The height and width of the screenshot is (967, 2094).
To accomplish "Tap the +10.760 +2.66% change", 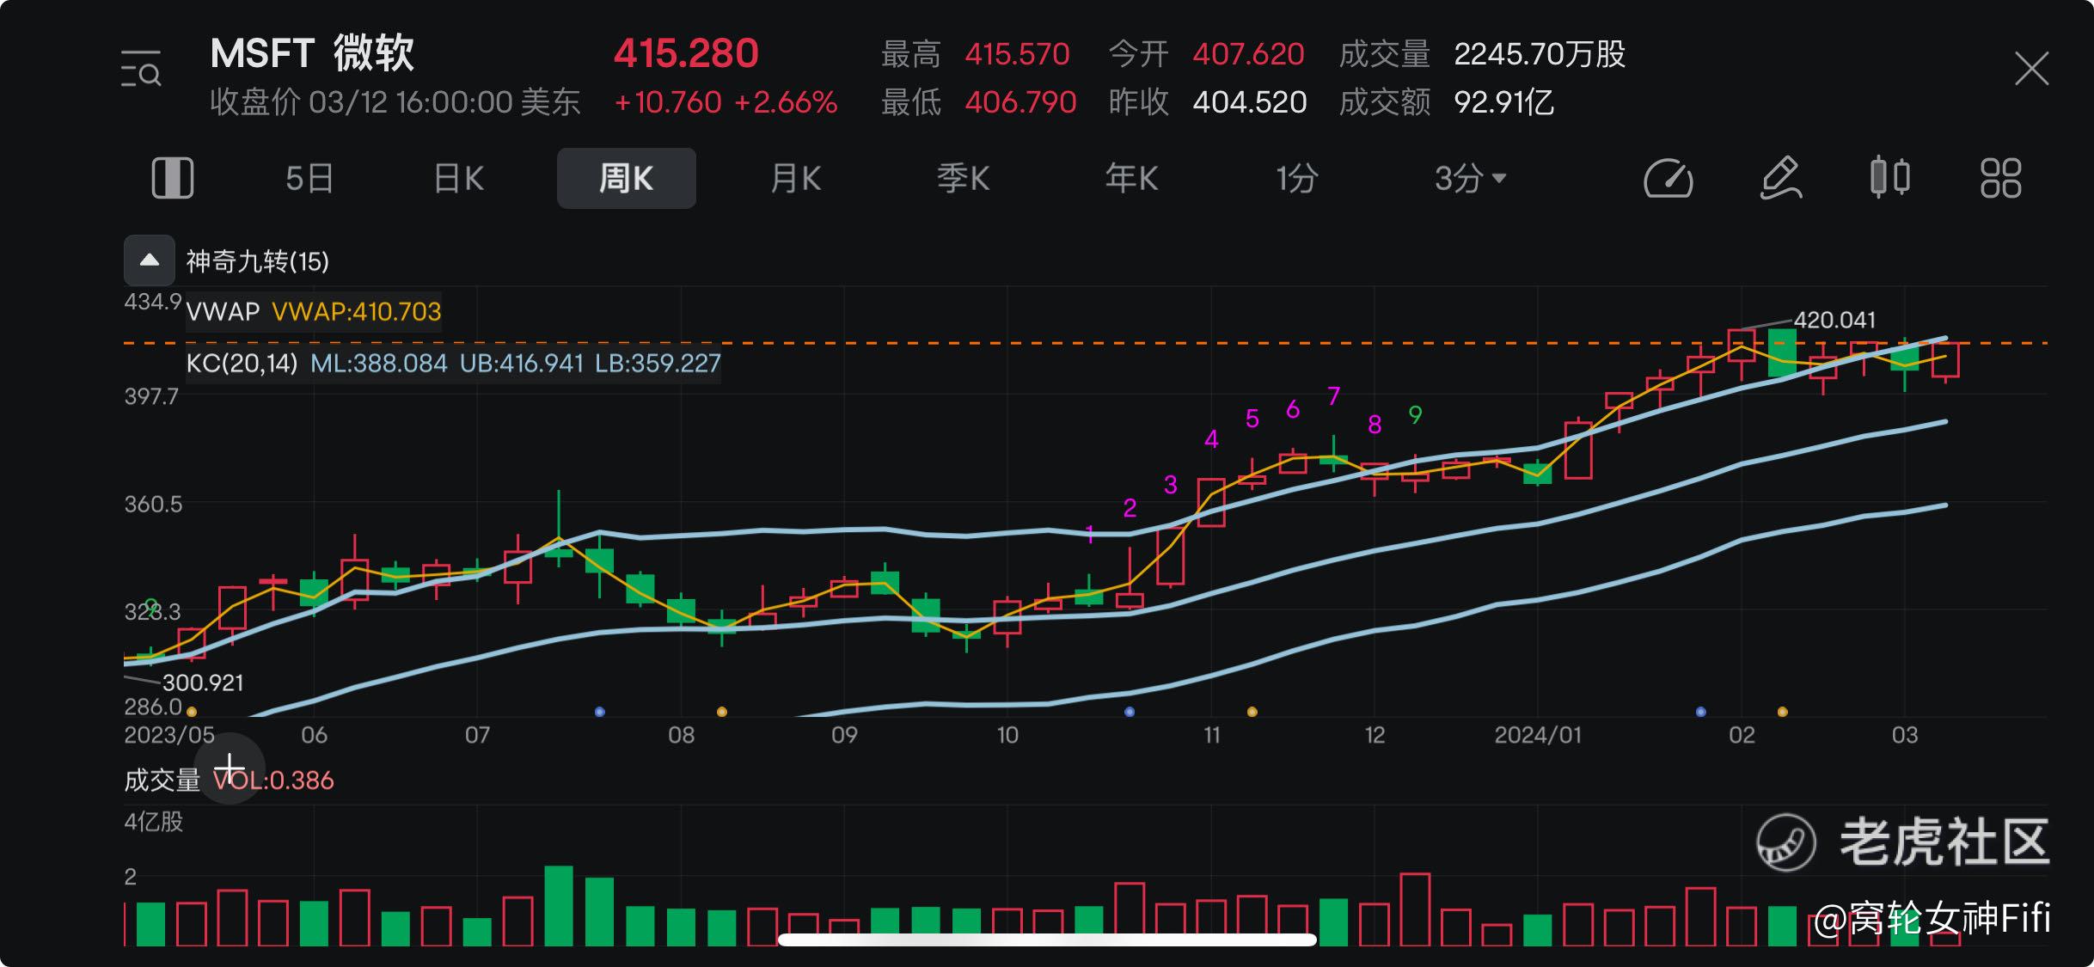I will (x=726, y=102).
